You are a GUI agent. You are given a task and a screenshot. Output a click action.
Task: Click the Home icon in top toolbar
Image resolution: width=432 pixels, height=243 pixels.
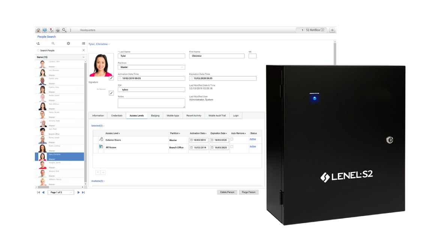pyautogui.click(x=38, y=30)
